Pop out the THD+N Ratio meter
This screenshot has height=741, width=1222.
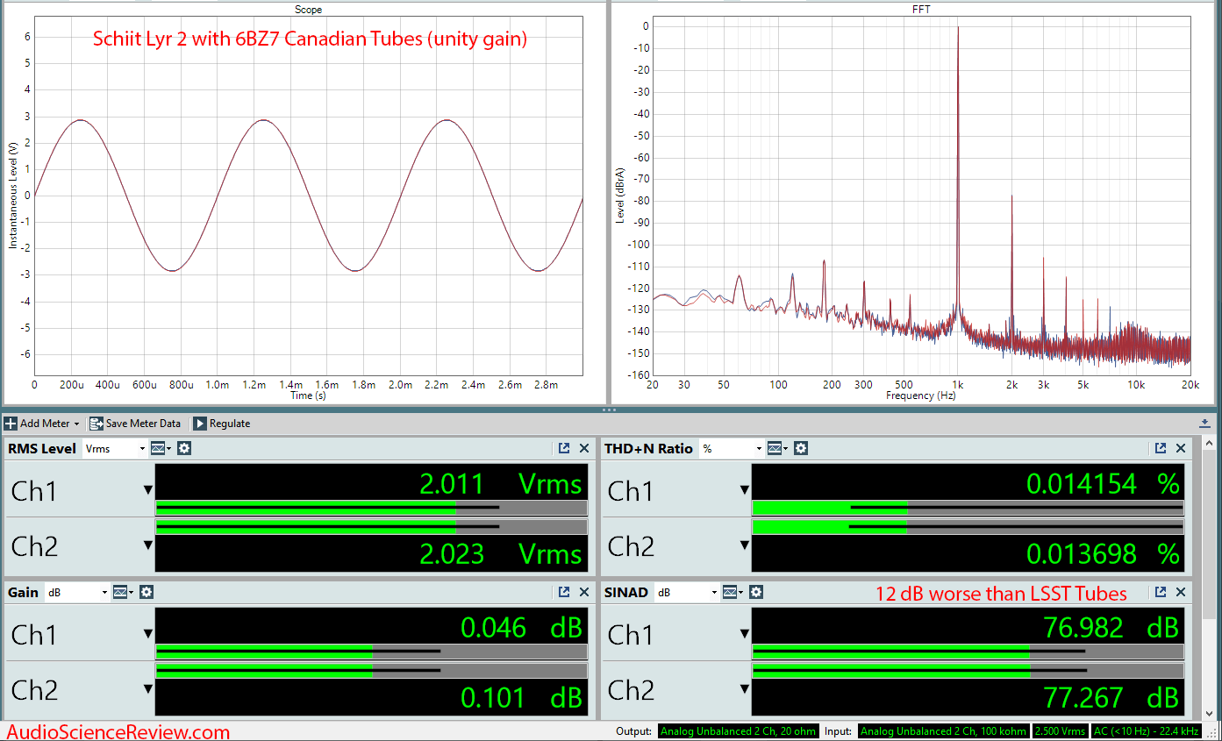pyautogui.click(x=1161, y=448)
